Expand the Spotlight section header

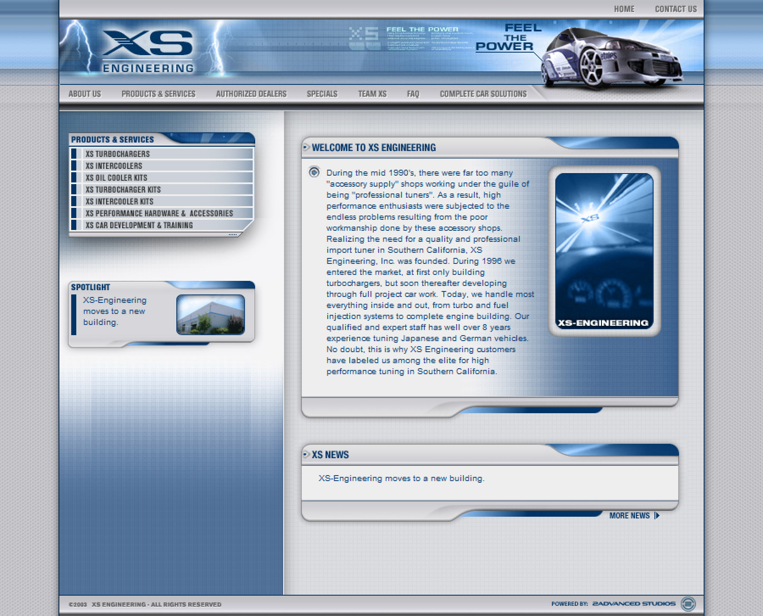coord(90,286)
